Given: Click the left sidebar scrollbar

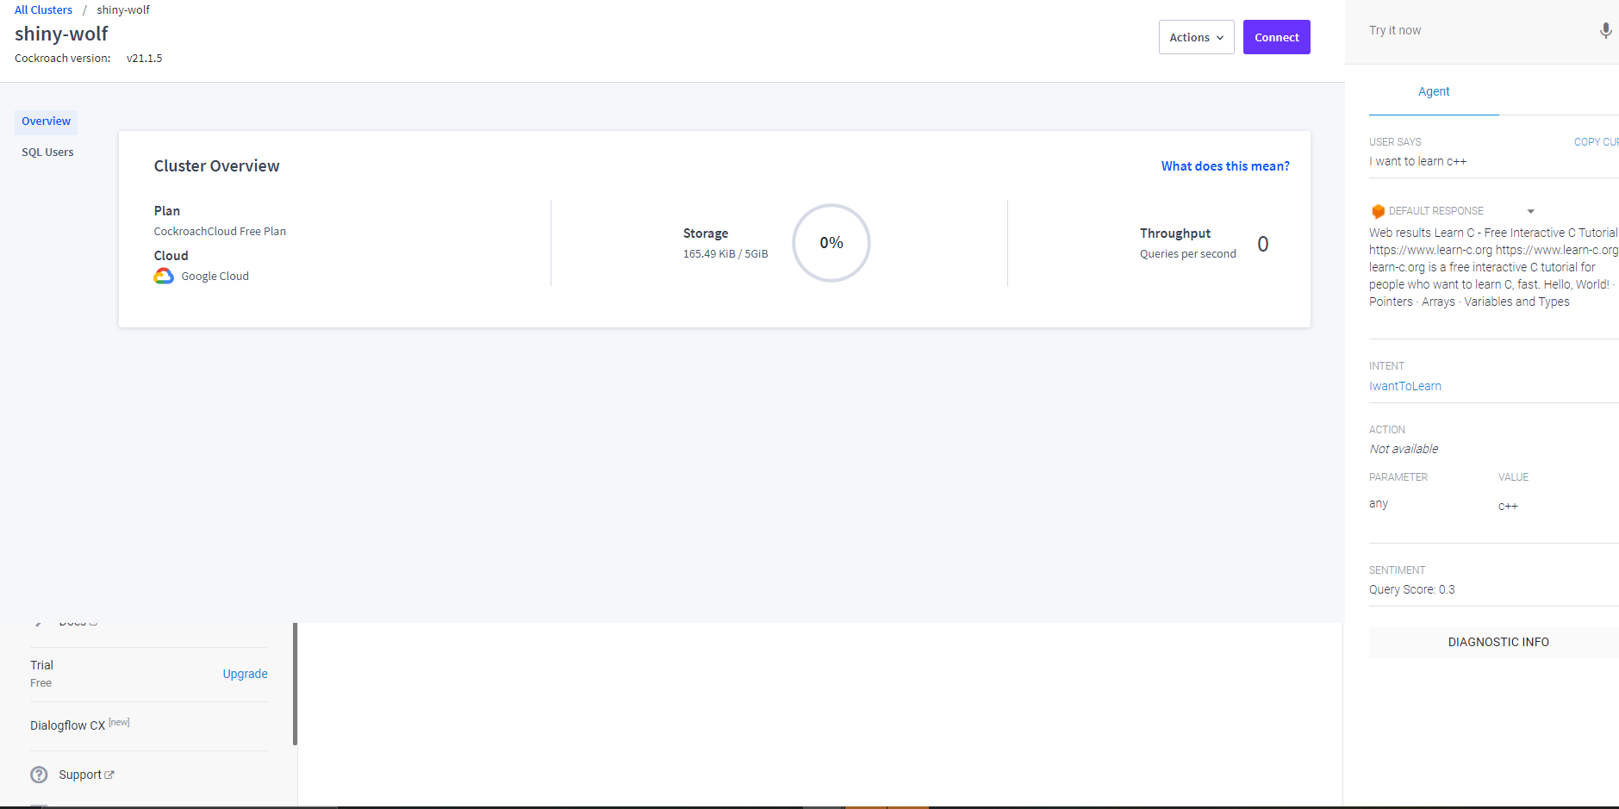Looking at the screenshot, I should (295, 683).
